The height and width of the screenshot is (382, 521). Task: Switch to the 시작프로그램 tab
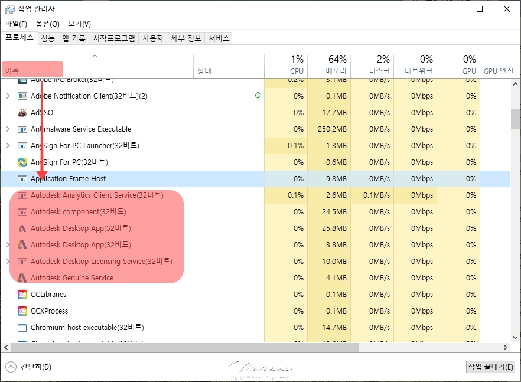click(113, 38)
